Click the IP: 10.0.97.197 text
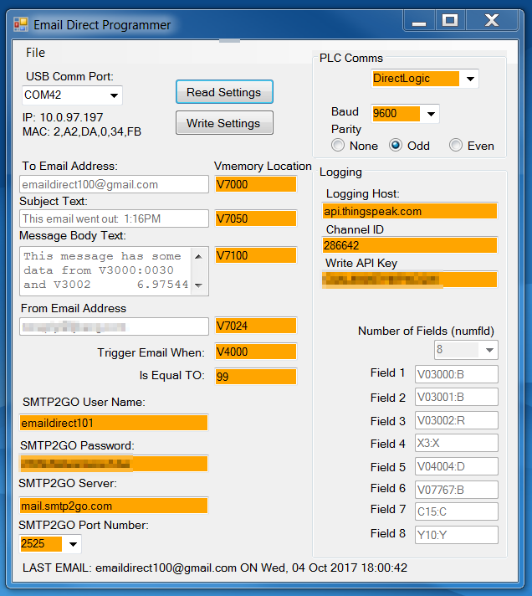 pos(63,117)
